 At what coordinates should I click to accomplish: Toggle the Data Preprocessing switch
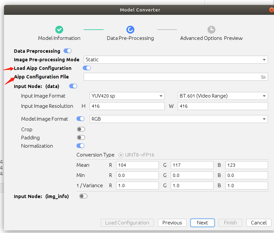pos(68,51)
